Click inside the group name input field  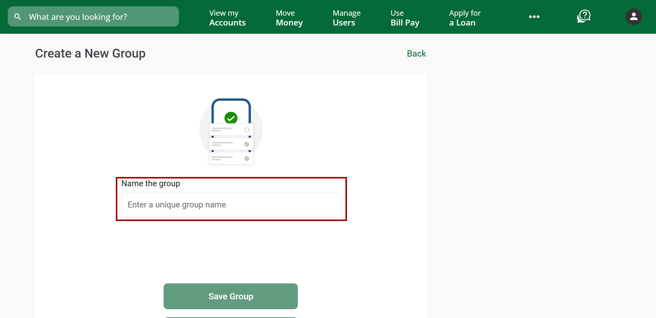coord(231,205)
